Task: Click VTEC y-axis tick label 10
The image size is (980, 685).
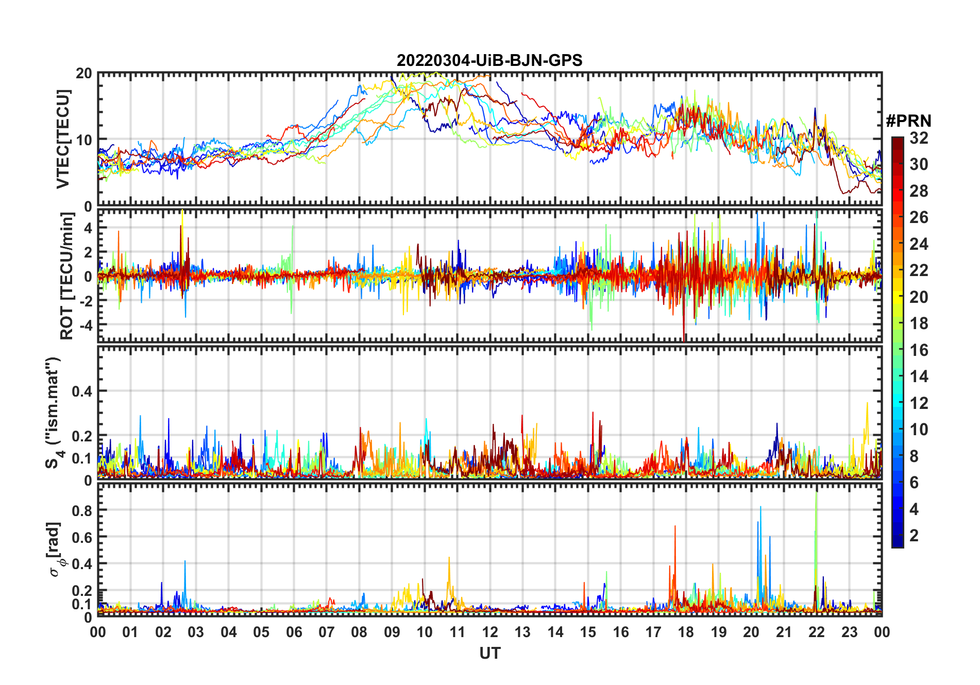Action: coord(84,140)
